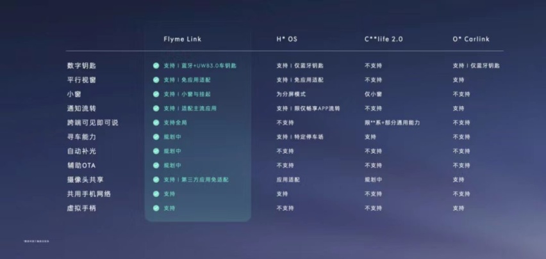The height and width of the screenshot is (259, 546).
Task: Click the checkmark icon next to 支持全局
Action: click(x=156, y=122)
